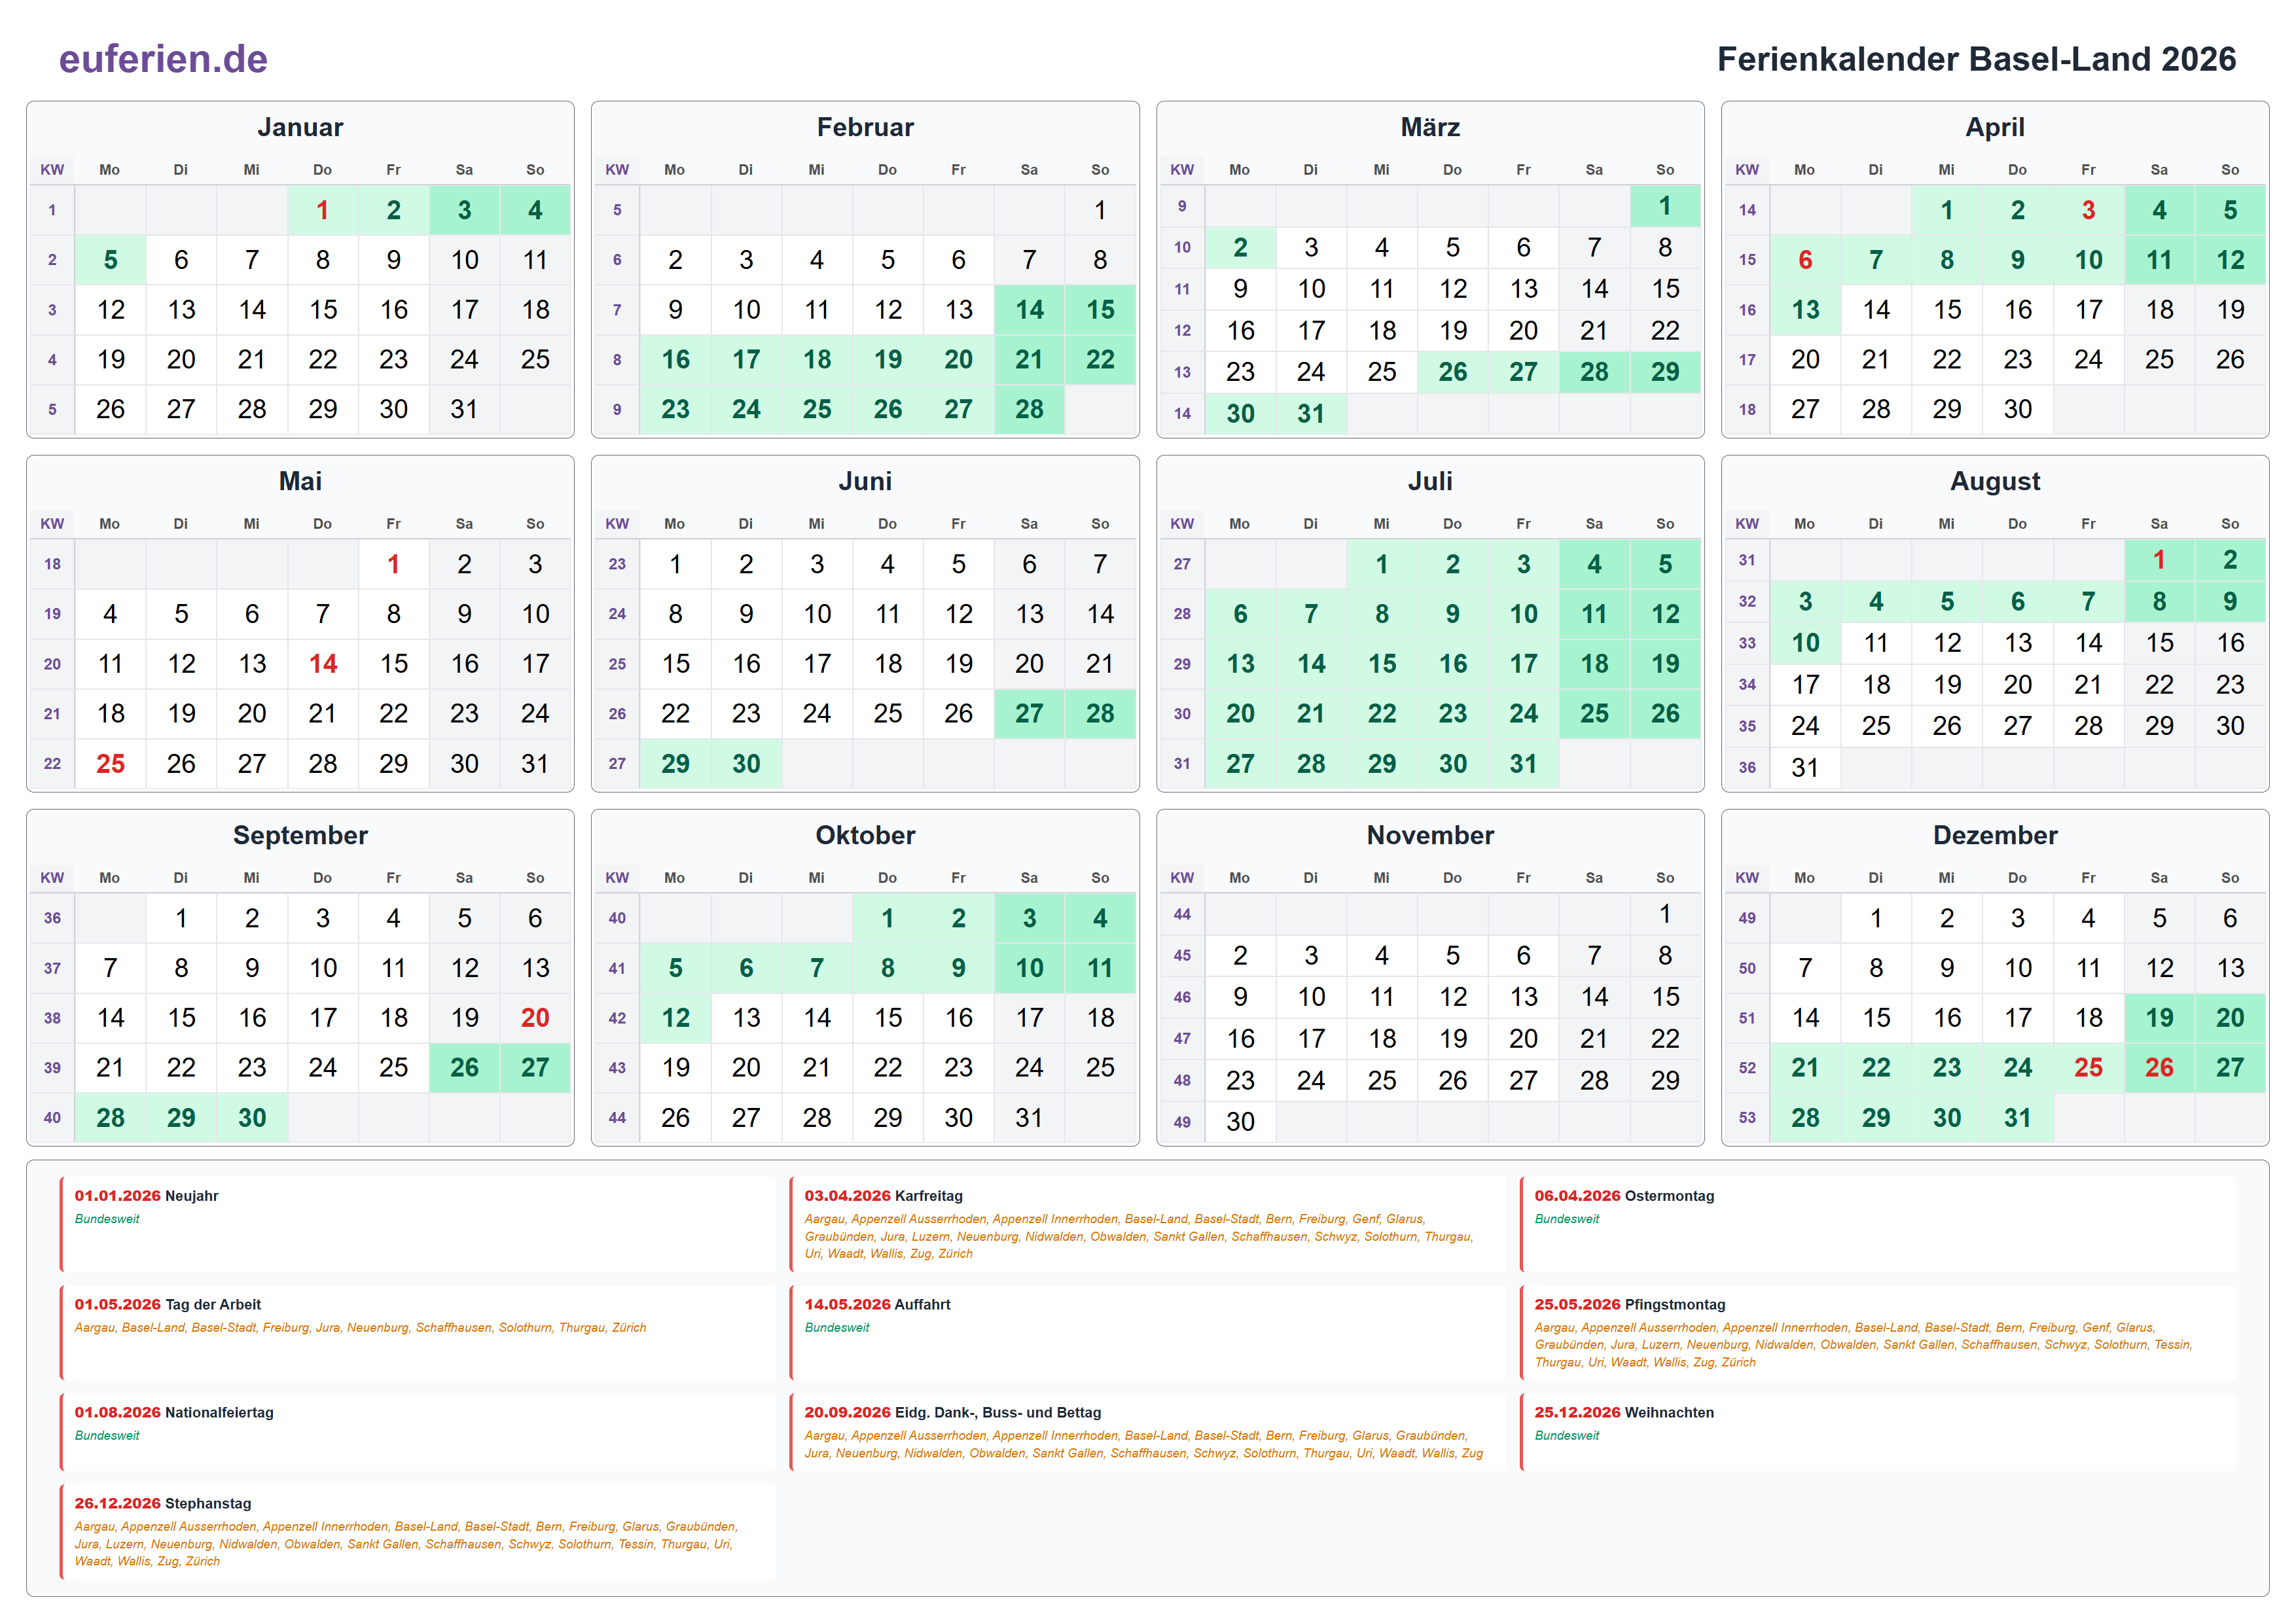Select the April month heading
The width and height of the screenshot is (2296, 1623).
point(1995,127)
